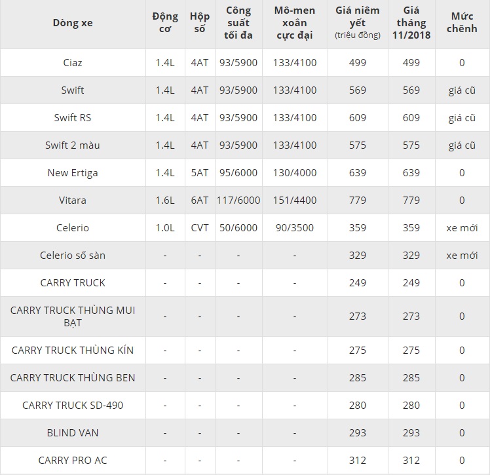This screenshot has height=475, width=490.
Task: Click the "Giá niêm yết" column header
Action: pos(357,23)
